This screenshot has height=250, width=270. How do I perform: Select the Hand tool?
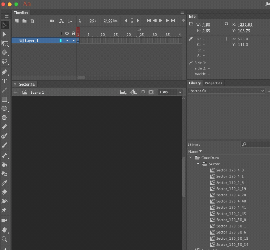point(5,230)
